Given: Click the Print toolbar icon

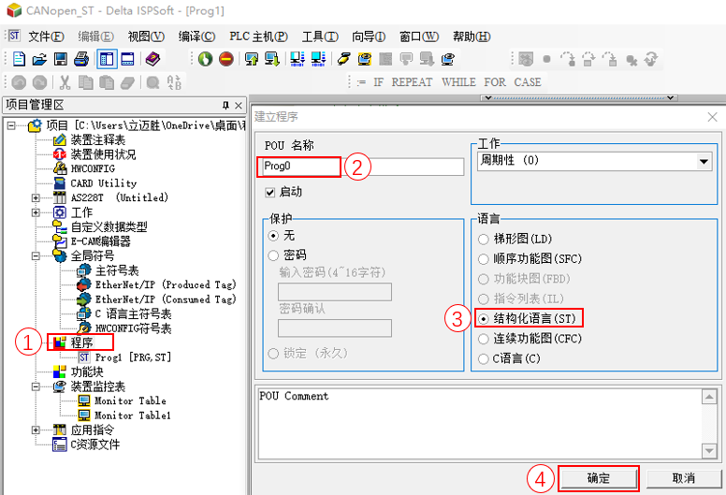Looking at the screenshot, I should pyautogui.click(x=81, y=59).
